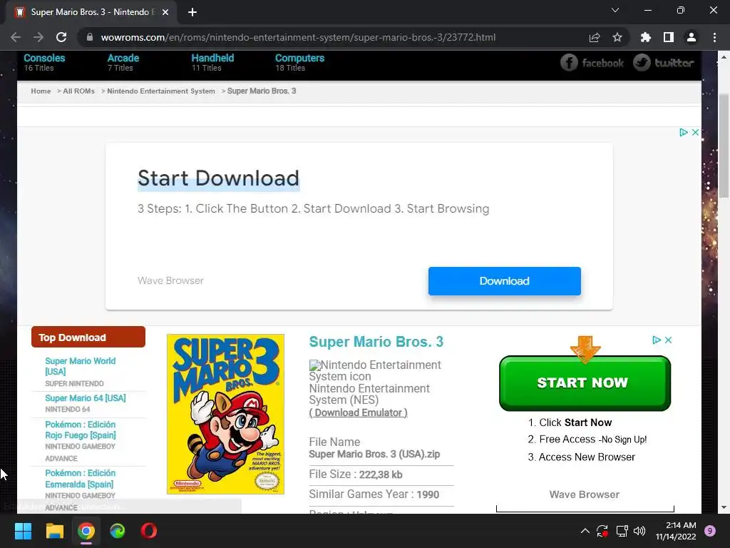730x548 pixels.
Task: Click the page vertical scrollbar thumb
Action: click(x=724, y=146)
